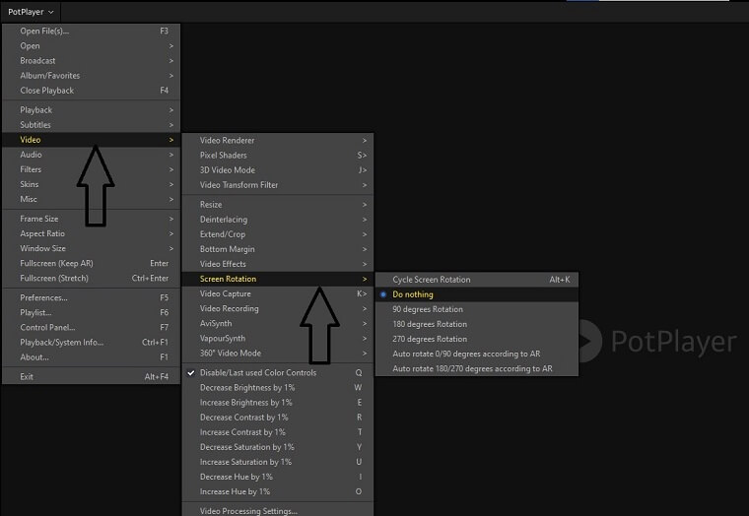This screenshot has height=516, width=749.
Task: Open Playback/System Info... entry
Action: point(92,342)
